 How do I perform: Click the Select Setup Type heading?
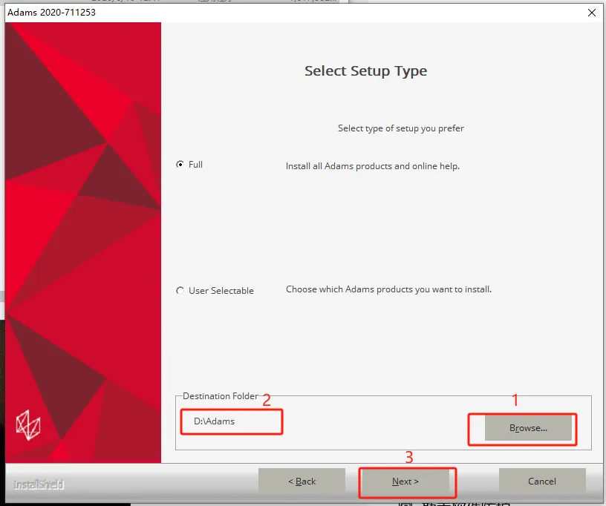coord(365,71)
